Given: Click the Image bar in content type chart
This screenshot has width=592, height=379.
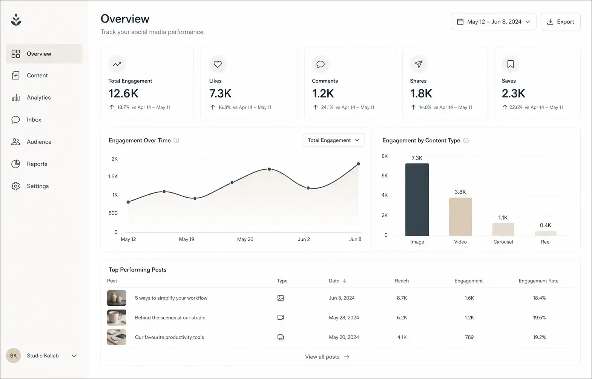Looking at the screenshot, I should pyautogui.click(x=417, y=199).
